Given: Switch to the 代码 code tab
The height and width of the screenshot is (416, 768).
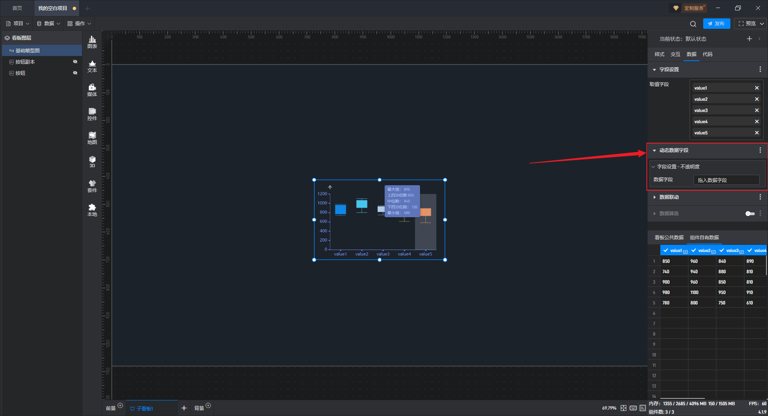Looking at the screenshot, I should coord(707,54).
